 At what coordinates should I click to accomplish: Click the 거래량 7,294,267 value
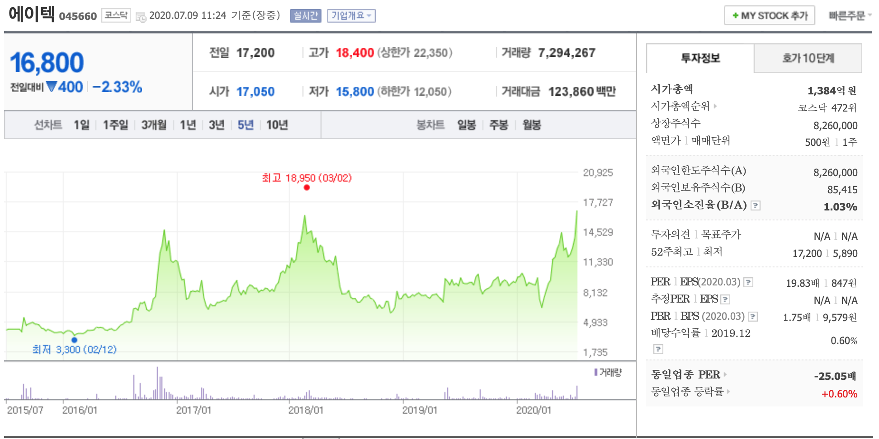pyautogui.click(x=567, y=53)
